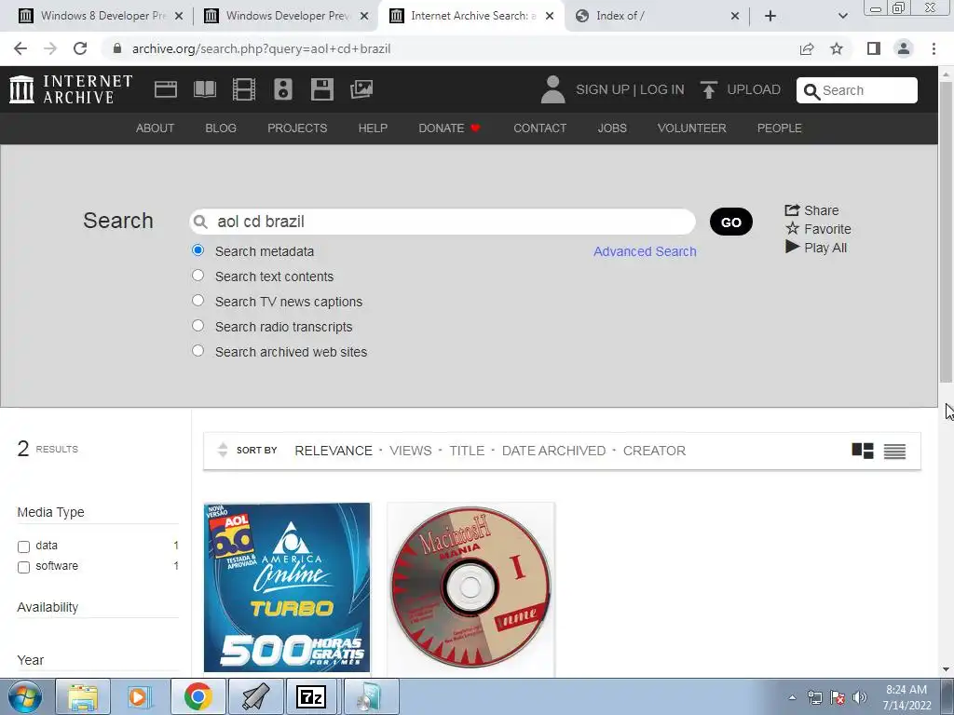The image size is (954, 715).
Task: Open a new browser tab
Action: [x=770, y=16]
